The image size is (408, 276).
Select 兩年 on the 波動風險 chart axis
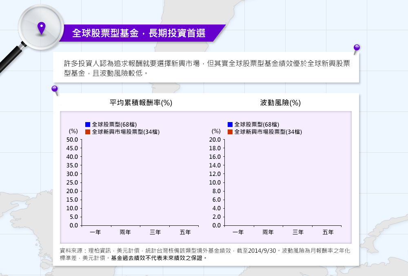point(268,232)
